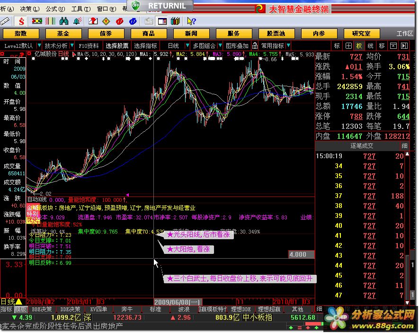Viewport: 419px width, 333px height.
Task: Expand the Level2默认 dropdown arrow
Action: (x=39, y=45)
